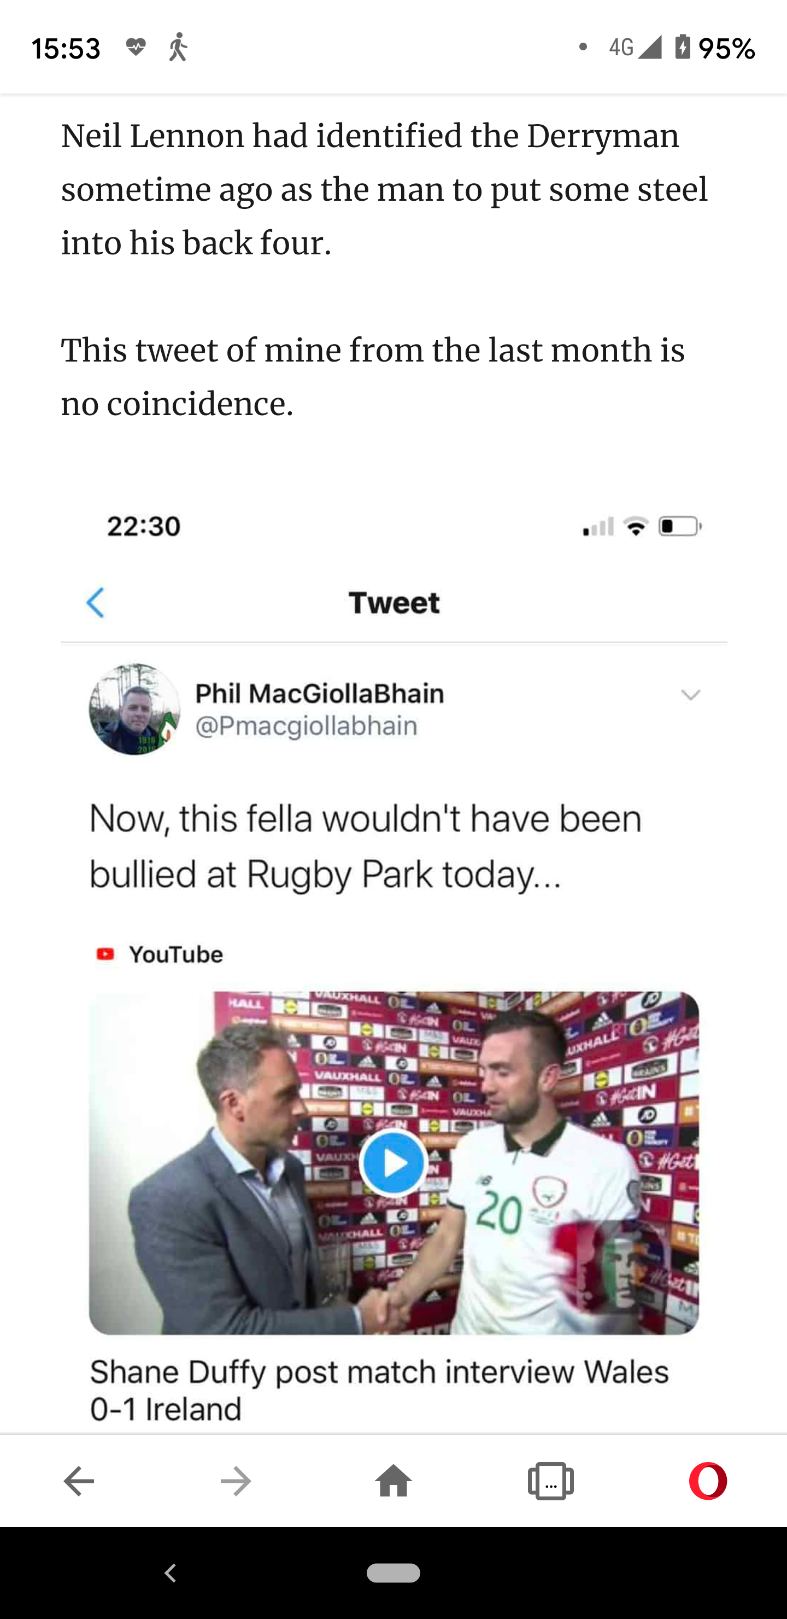Tap the tweet text about Rugby Park
Viewport: 787px width, 1619px height.
coord(365,846)
